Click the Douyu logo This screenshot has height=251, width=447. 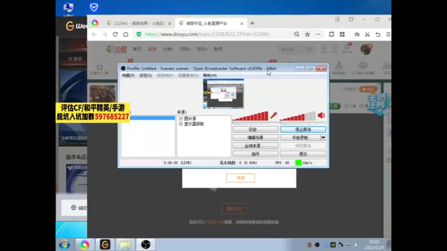(x=116, y=49)
